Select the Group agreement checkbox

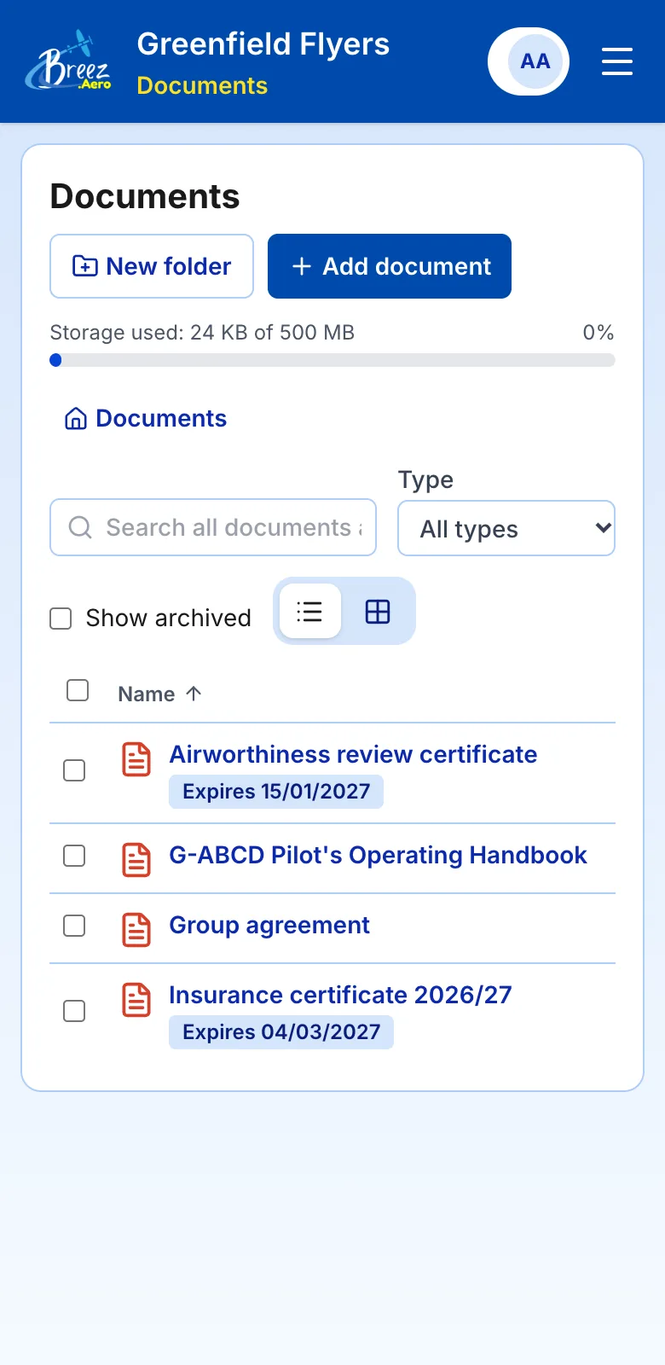pos(75,926)
